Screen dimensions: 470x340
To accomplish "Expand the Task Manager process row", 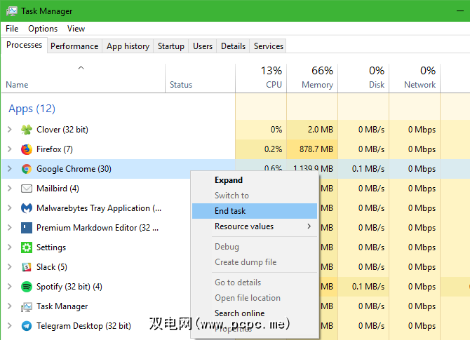I will pos(10,306).
